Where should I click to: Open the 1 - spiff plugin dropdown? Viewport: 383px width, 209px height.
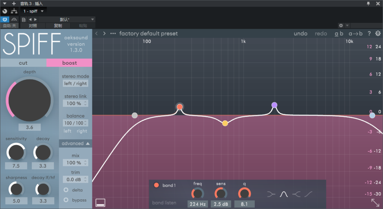tap(33, 11)
